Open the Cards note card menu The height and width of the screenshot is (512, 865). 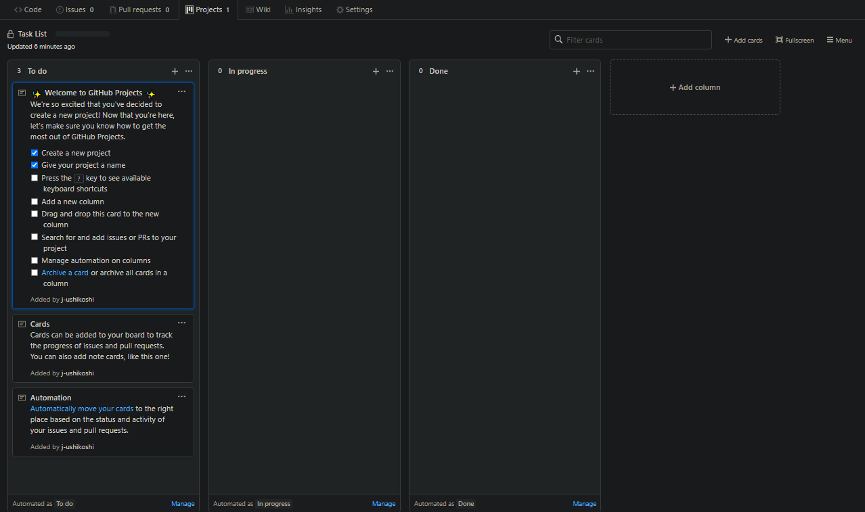181,323
